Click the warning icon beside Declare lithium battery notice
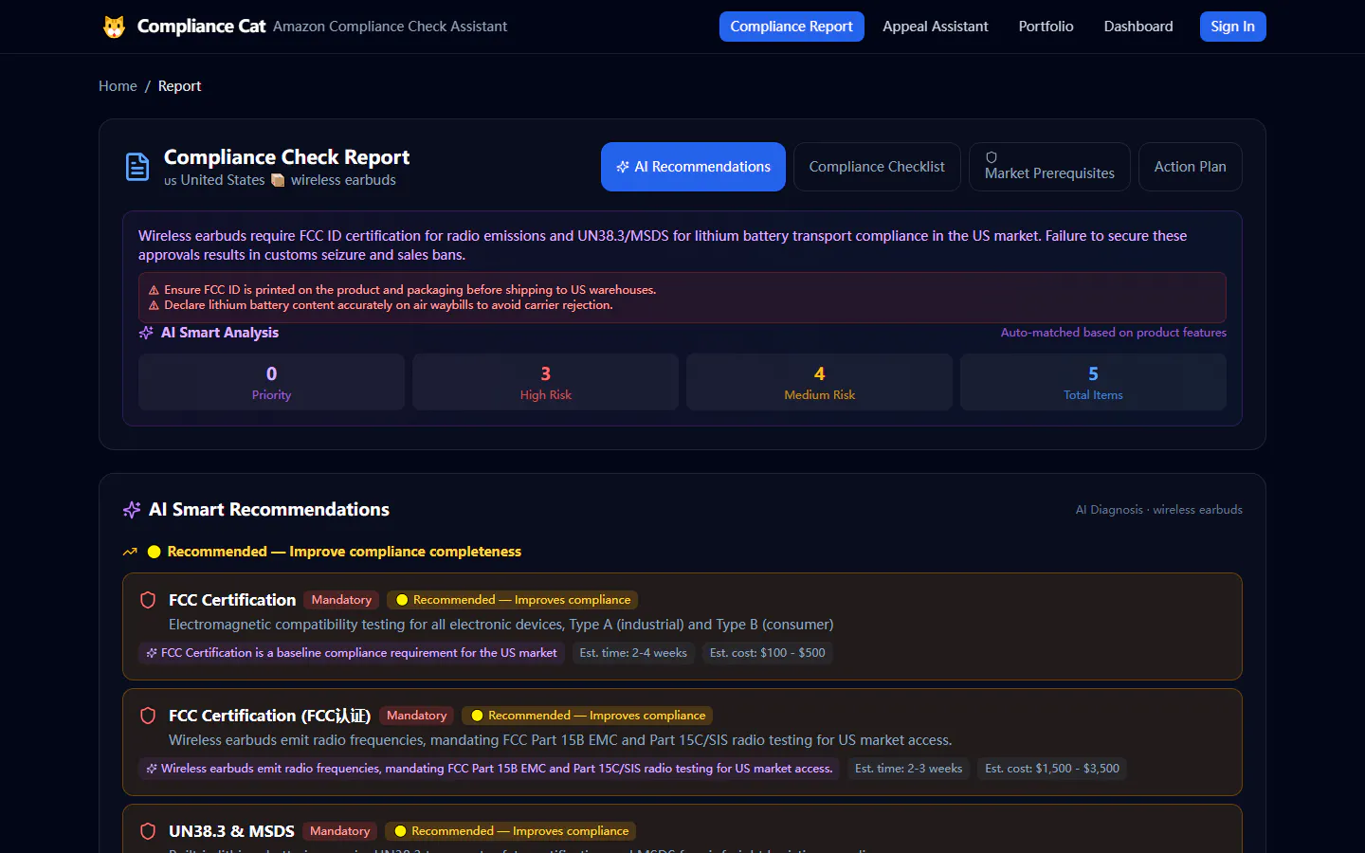 point(154,305)
